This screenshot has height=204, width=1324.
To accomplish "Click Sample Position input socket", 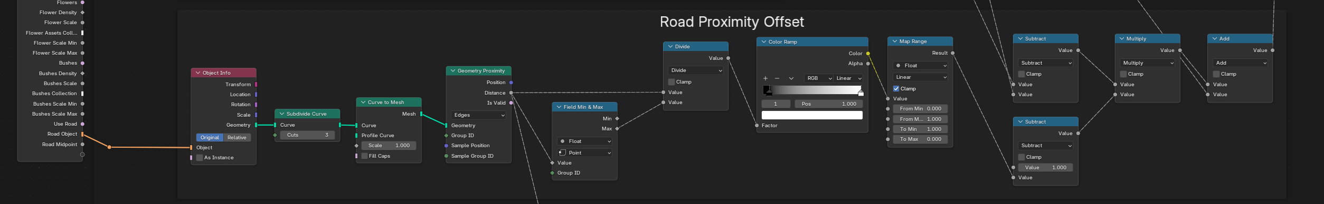I will point(447,146).
